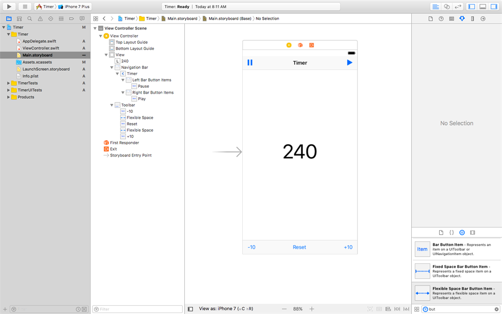Select Info.plist file
The width and height of the screenshot is (502, 314).
click(x=30, y=76)
